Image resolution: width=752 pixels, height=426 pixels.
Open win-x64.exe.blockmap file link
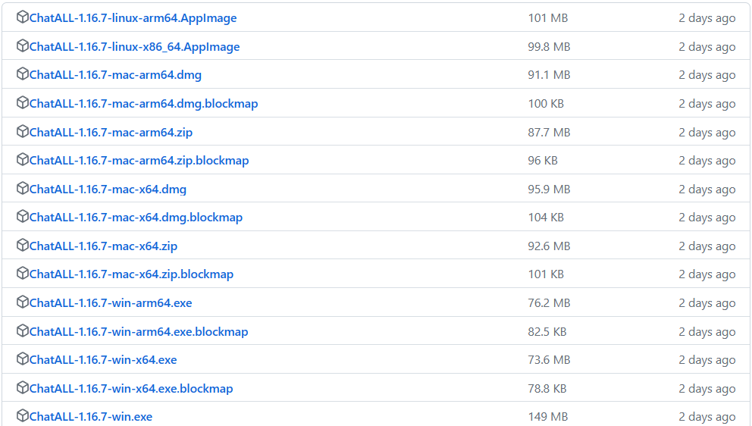click(131, 389)
